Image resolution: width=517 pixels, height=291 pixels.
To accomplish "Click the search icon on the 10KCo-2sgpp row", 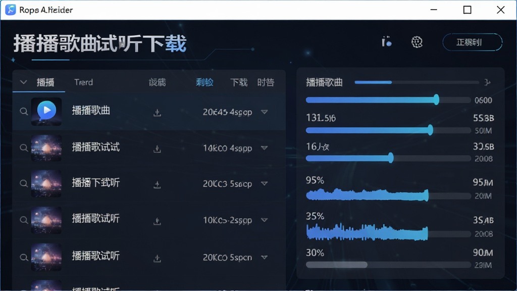I will [24, 220].
